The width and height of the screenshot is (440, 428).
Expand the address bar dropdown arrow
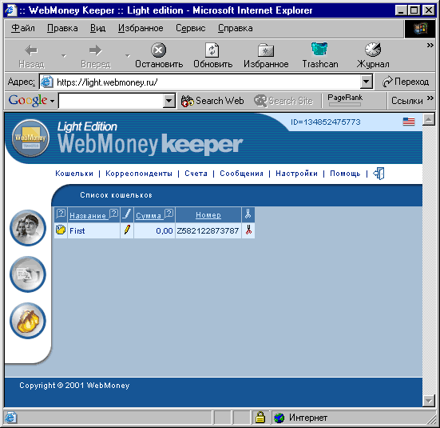tap(366, 82)
